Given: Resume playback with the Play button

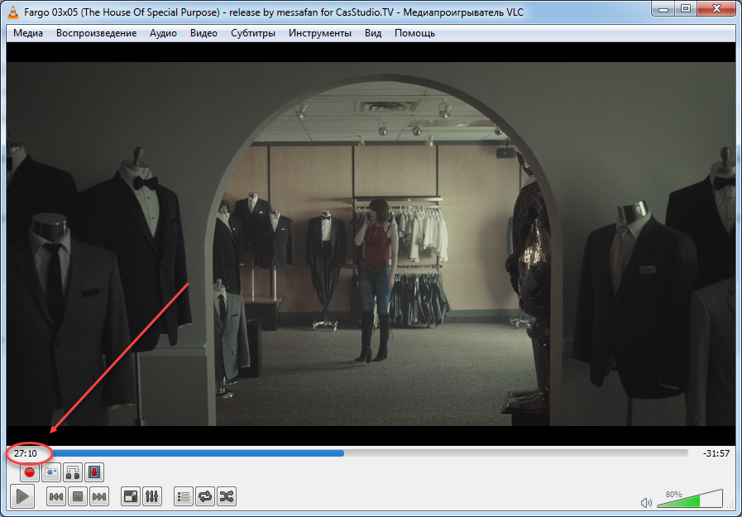Looking at the screenshot, I should point(22,496).
